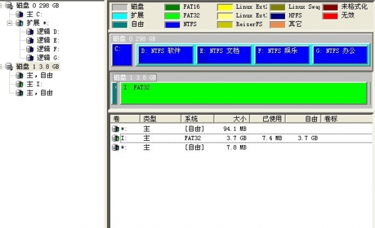375x228 pixels.
Task: Click the partition icon beside 逻辑 D:
Action: (29, 32)
